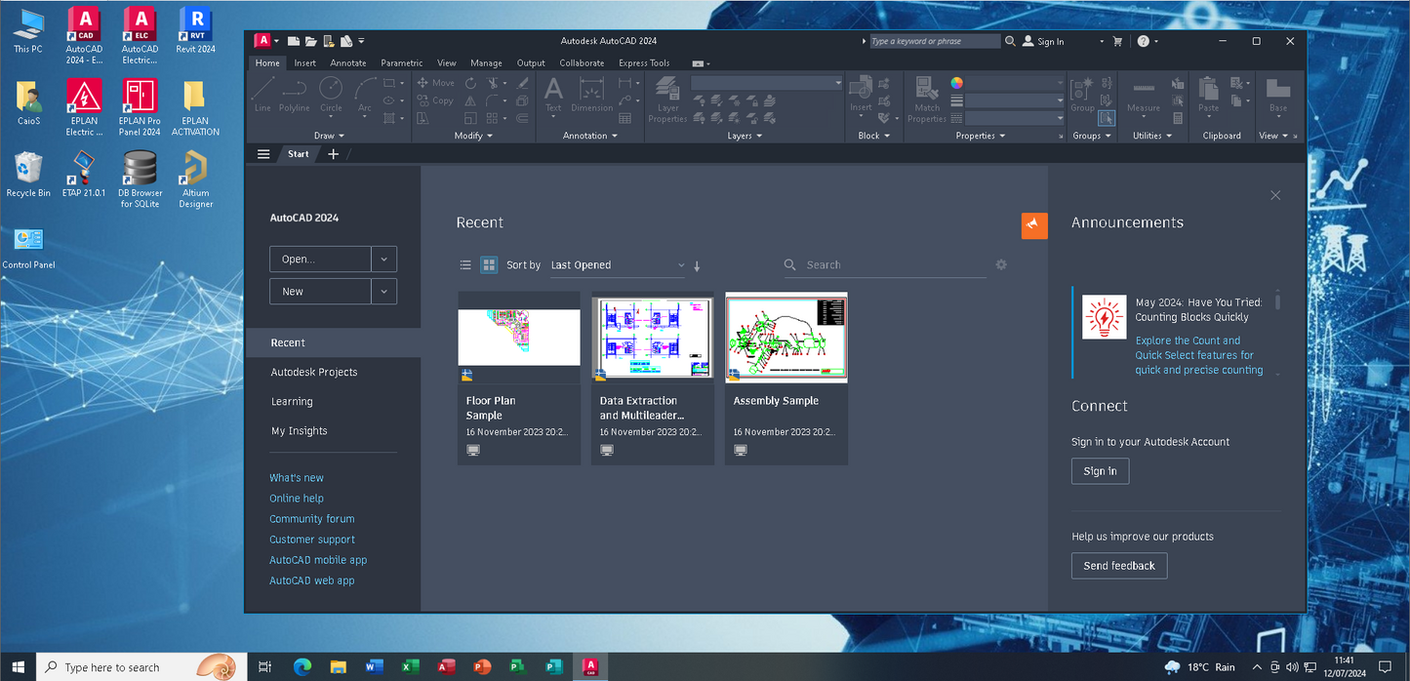Open the AutoCAD web app link
This screenshot has height=681, width=1410.
click(x=312, y=581)
